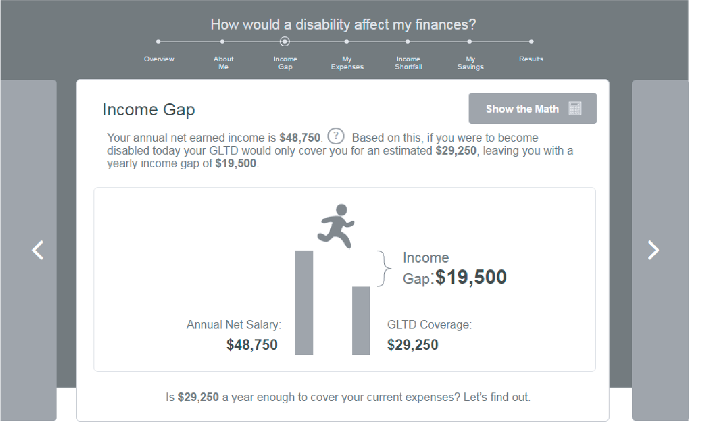Select the About Me step
The image size is (701, 437).
[223, 63]
